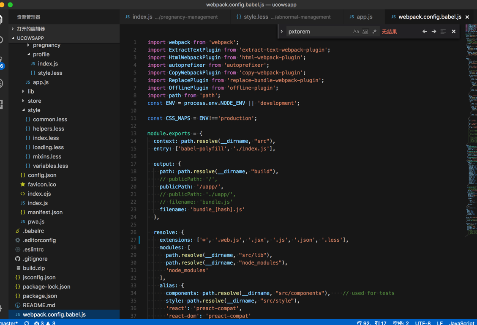
Task: Toggle regular expression search in find
Action: 374,32
